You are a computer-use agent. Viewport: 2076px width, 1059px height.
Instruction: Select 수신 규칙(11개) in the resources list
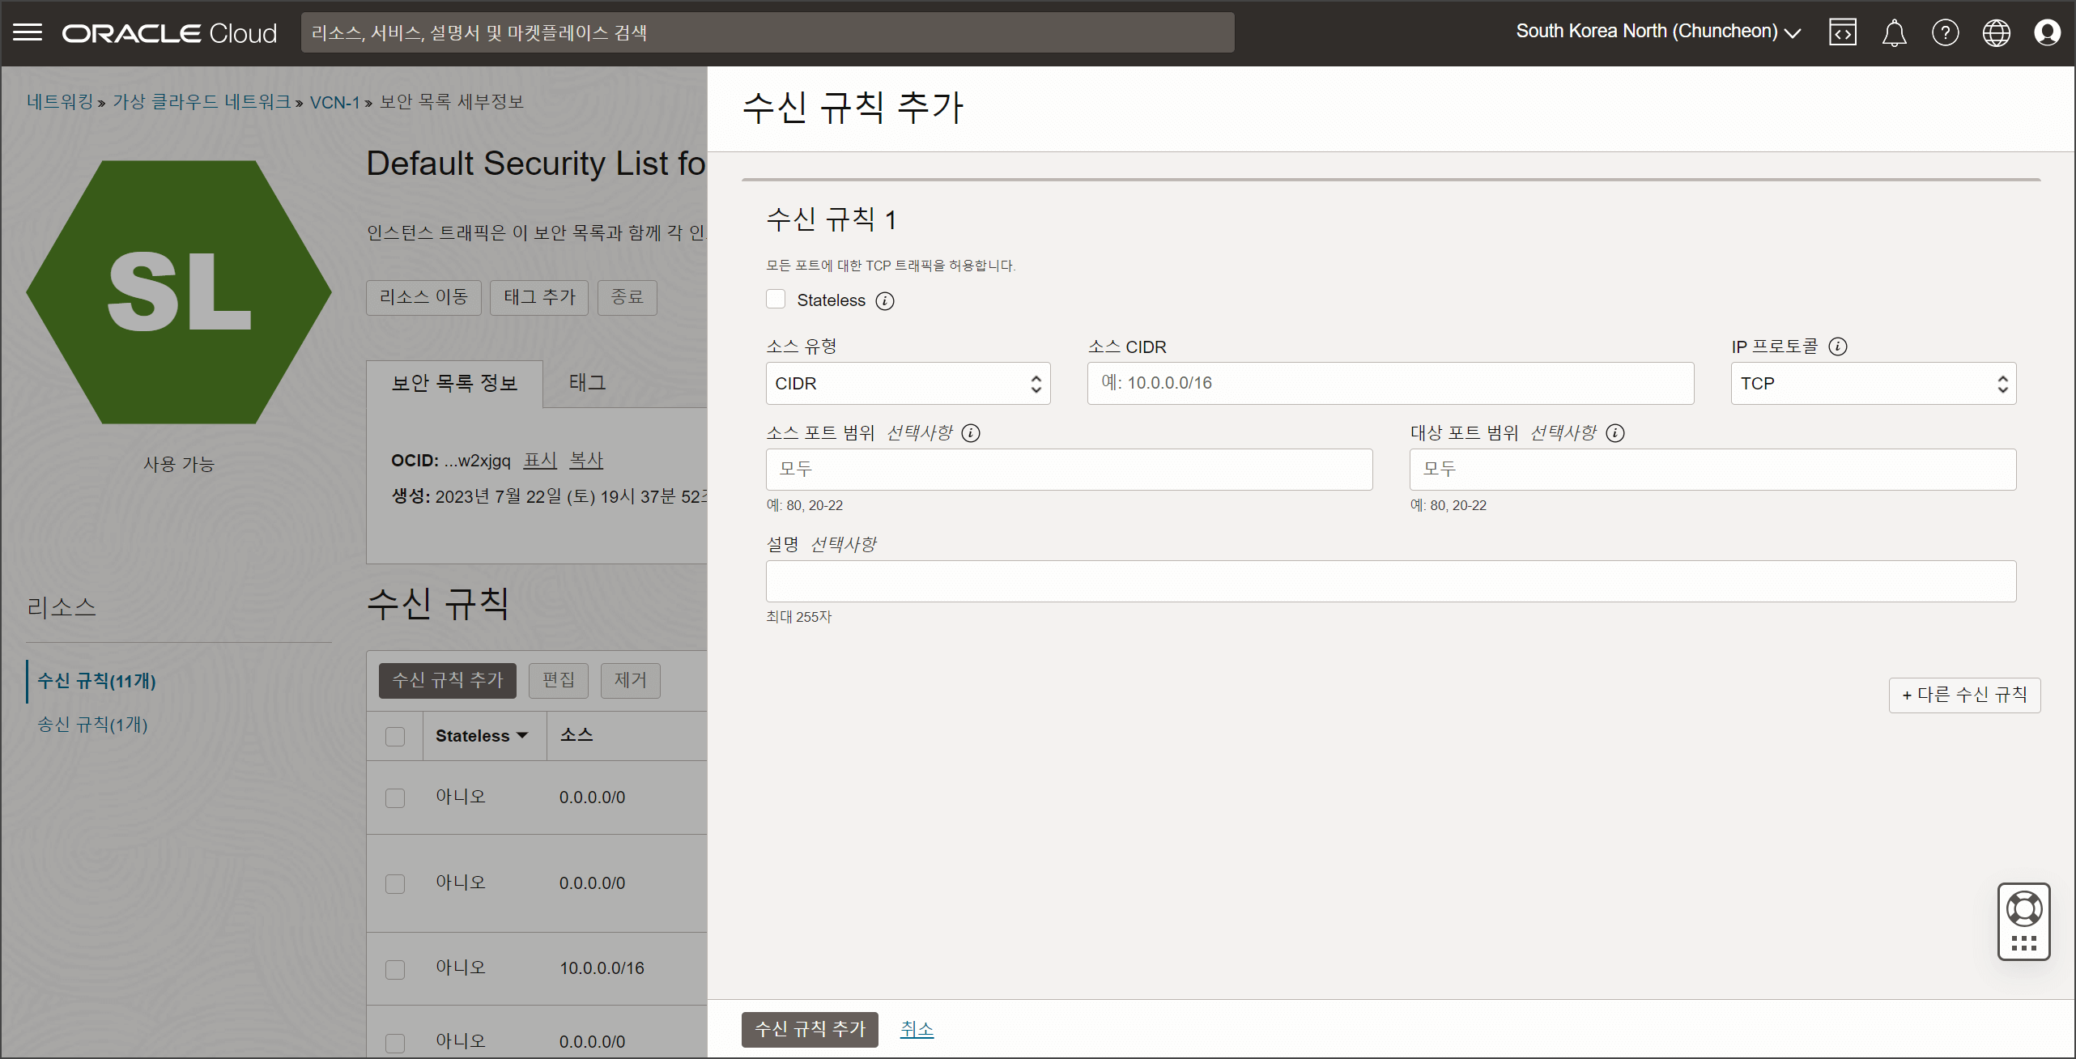[96, 681]
